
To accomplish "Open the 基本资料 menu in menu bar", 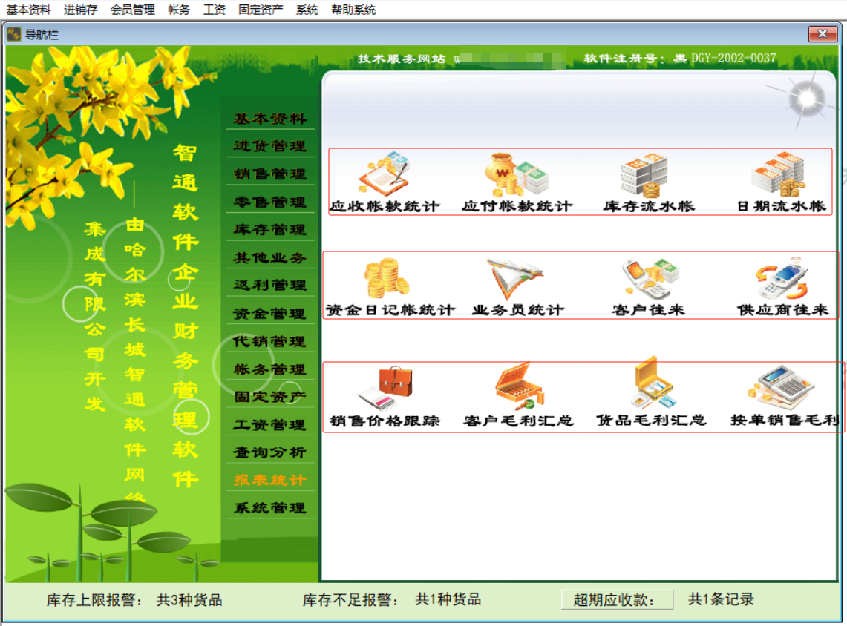I will [x=29, y=9].
